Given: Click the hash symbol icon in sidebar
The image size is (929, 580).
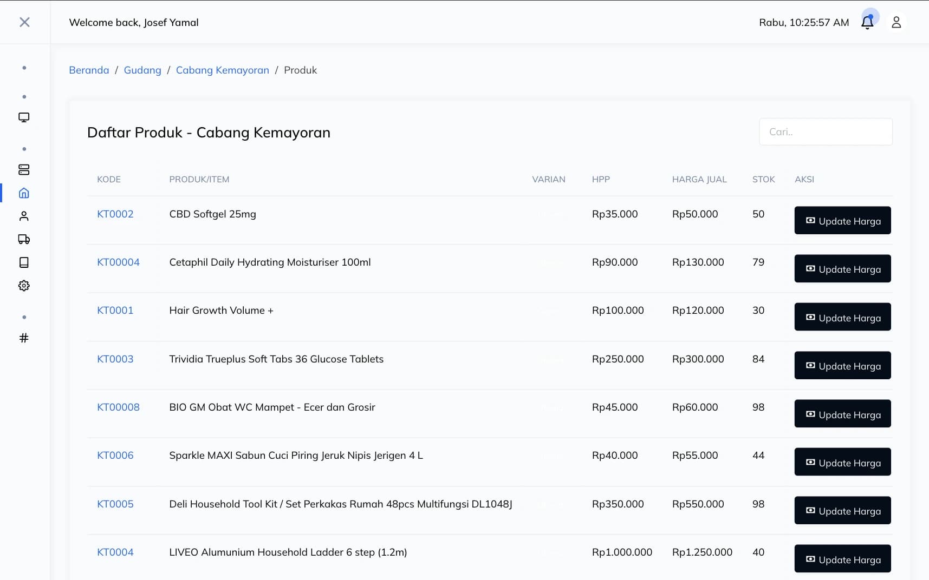Looking at the screenshot, I should [x=24, y=338].
